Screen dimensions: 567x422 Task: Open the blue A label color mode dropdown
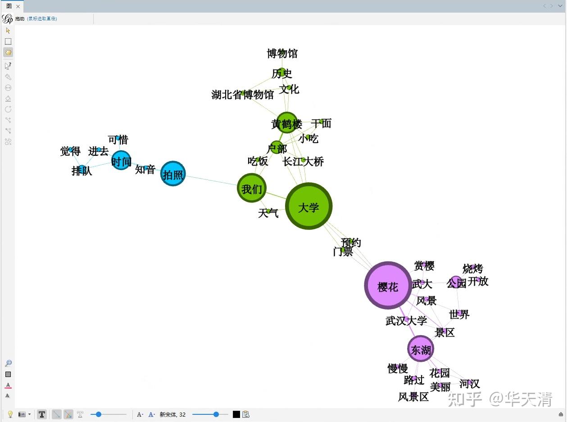[x=152, y=414]
